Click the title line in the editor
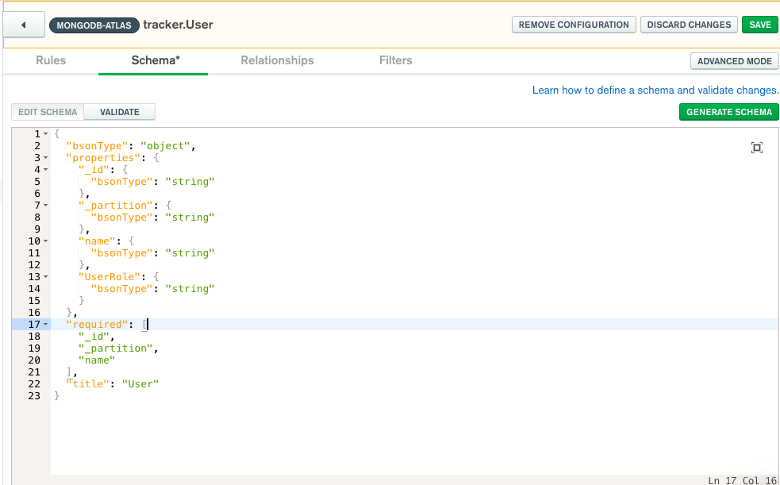Viewport: 780px width, 485px height. [x=113, y=384]
